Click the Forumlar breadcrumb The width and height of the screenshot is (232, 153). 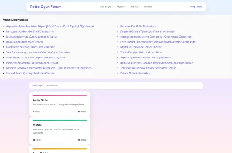pos(52,86)
